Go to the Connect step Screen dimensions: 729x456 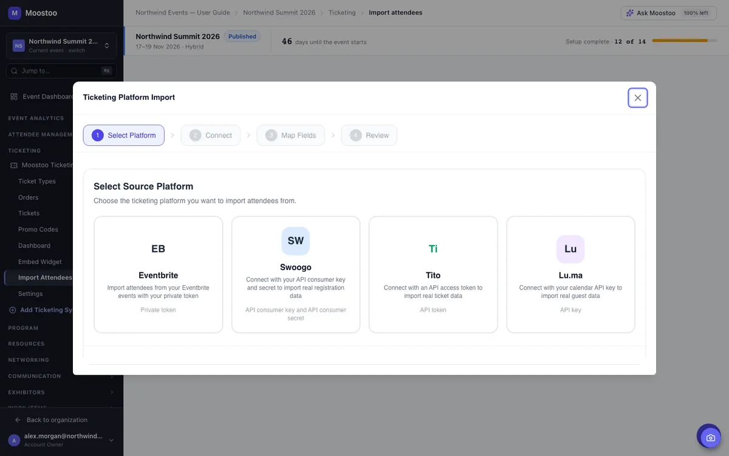click(211, 136)
